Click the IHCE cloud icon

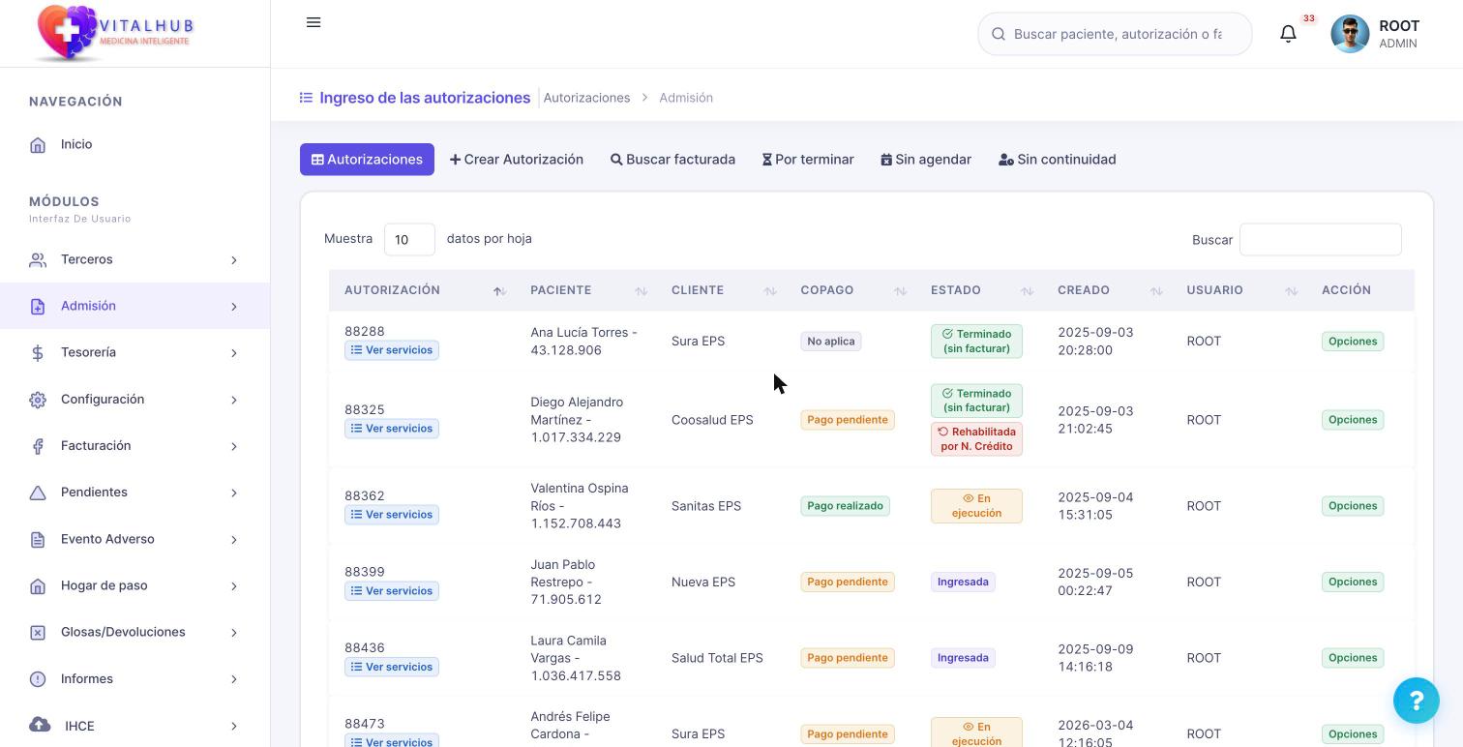click(x=40, y=725)
